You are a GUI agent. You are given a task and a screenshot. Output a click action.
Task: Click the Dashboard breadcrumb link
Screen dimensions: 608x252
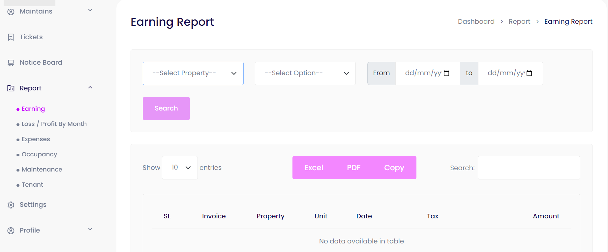pyautogui.click(x=476, y=21)
